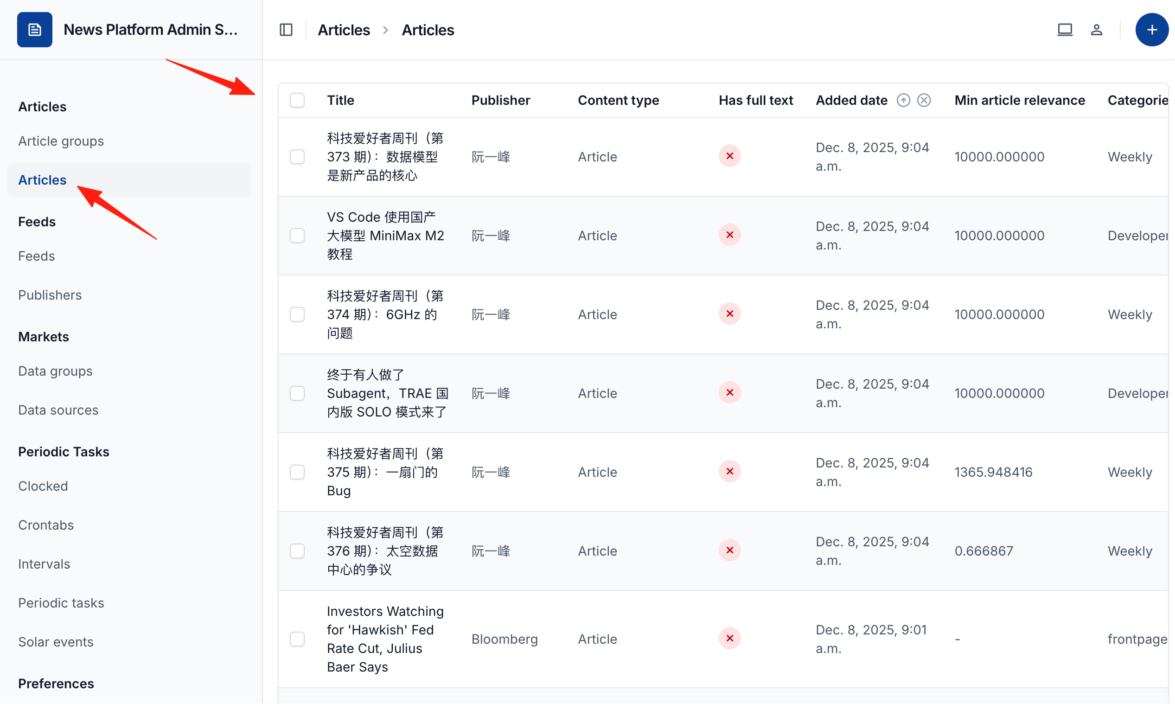Screen dimensions: 1175x704
Task: Open Publishers in sidebar
Action: point(50,294)
